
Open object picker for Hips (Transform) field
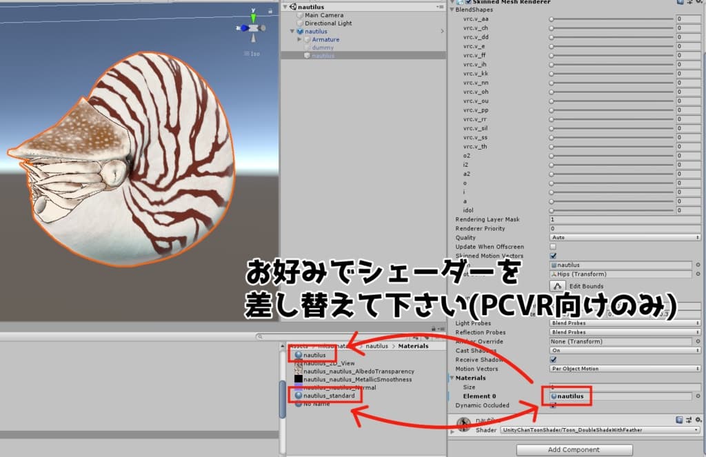[698, 274]
